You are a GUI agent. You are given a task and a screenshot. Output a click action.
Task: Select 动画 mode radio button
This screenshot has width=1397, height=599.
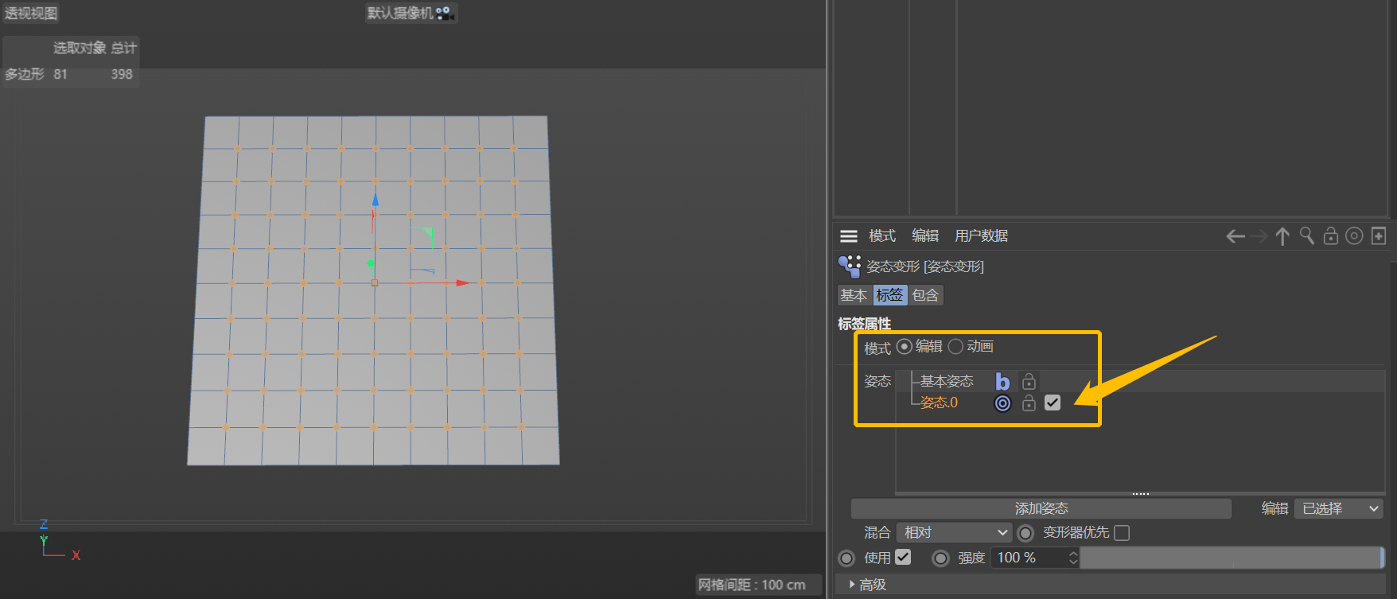point(955,347)
